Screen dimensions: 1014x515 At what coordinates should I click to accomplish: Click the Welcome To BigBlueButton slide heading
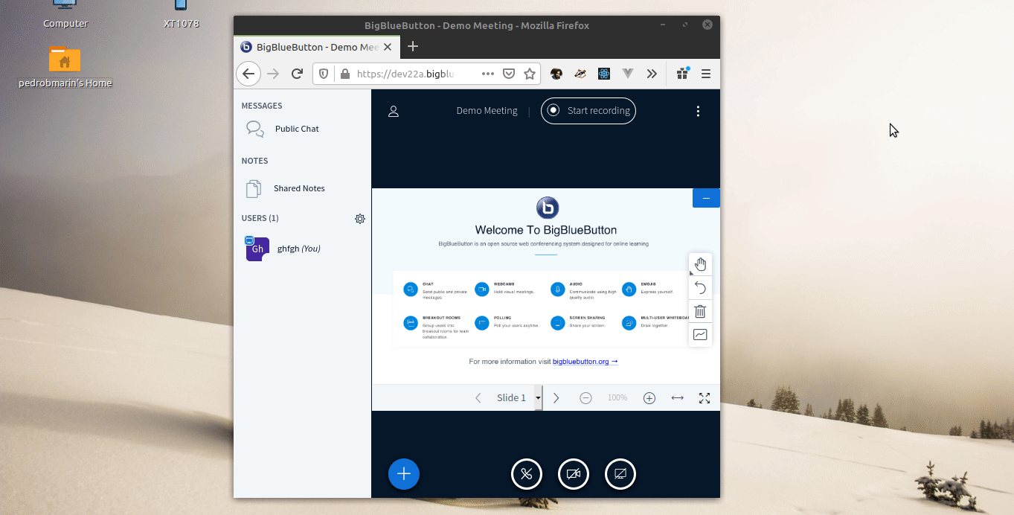click(x=546, y=230)
